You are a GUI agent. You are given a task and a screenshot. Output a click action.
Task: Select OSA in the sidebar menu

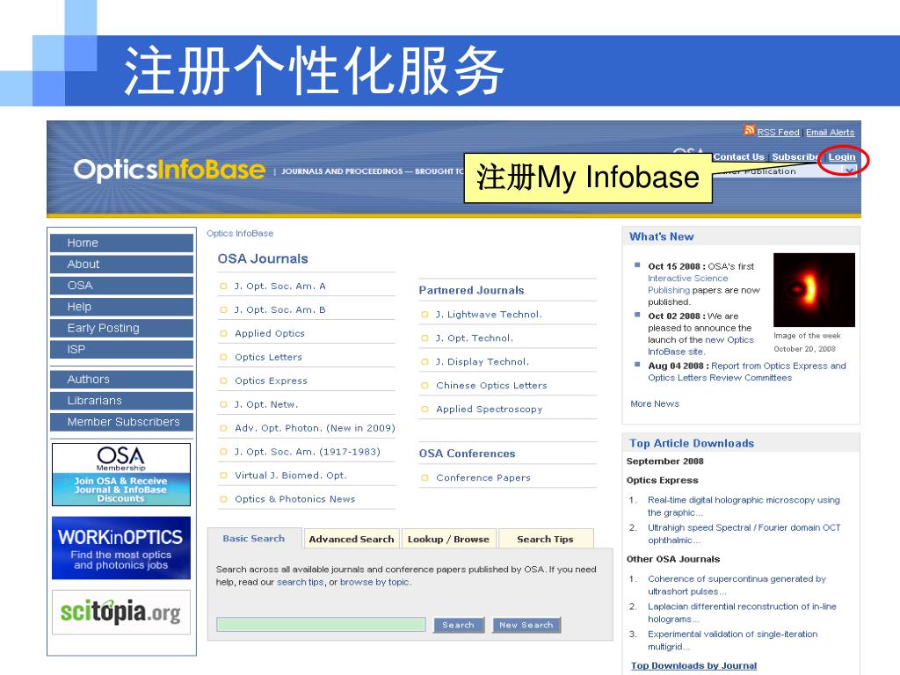(121, 286)
